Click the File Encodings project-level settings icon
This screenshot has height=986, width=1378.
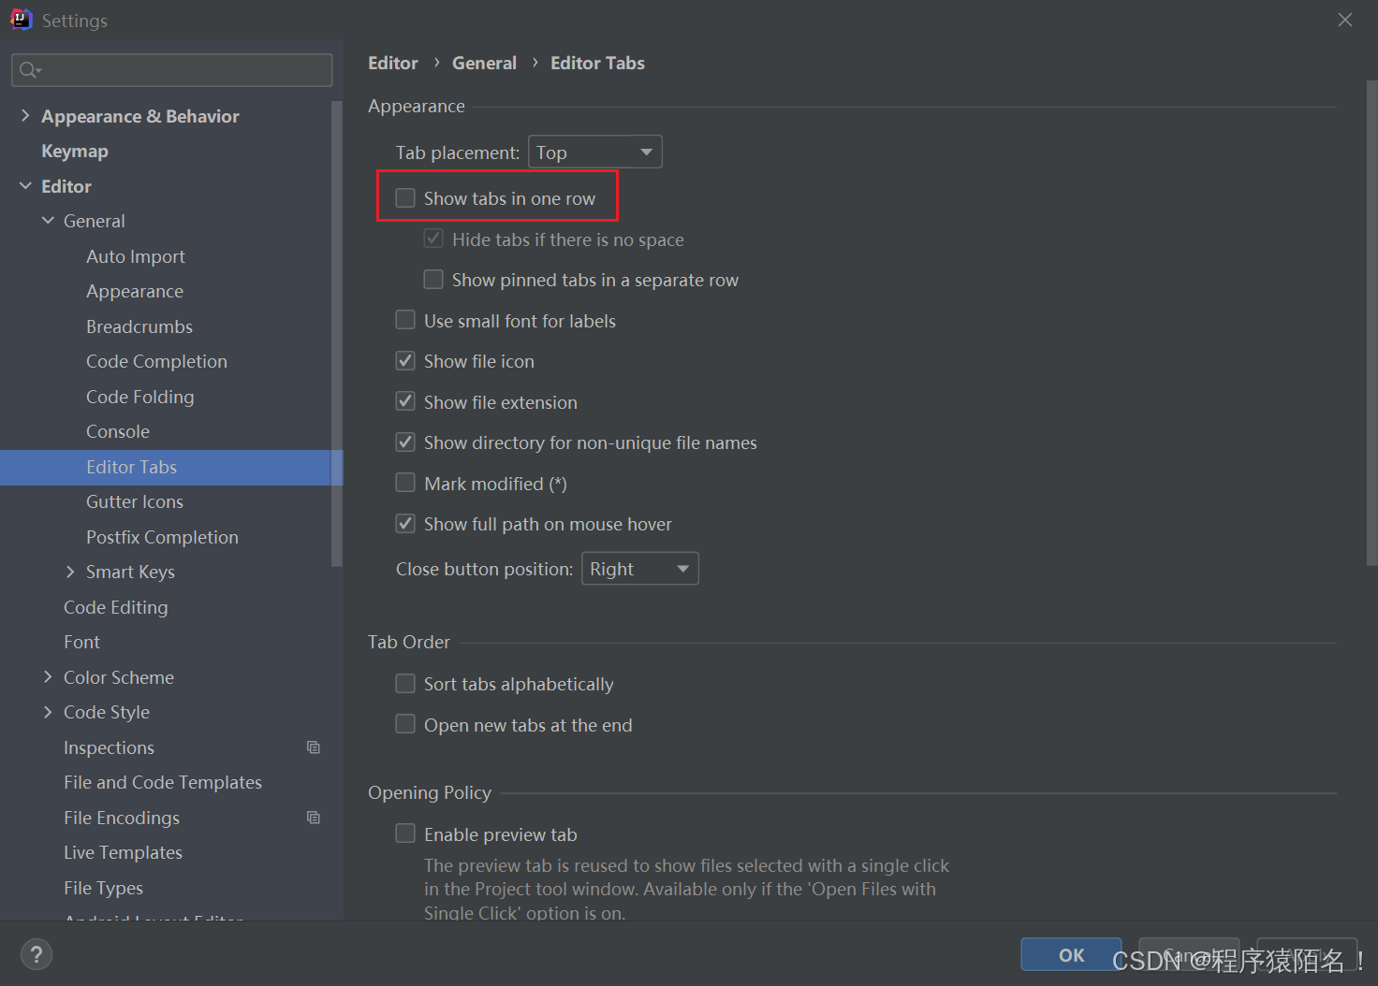point(314,818)
